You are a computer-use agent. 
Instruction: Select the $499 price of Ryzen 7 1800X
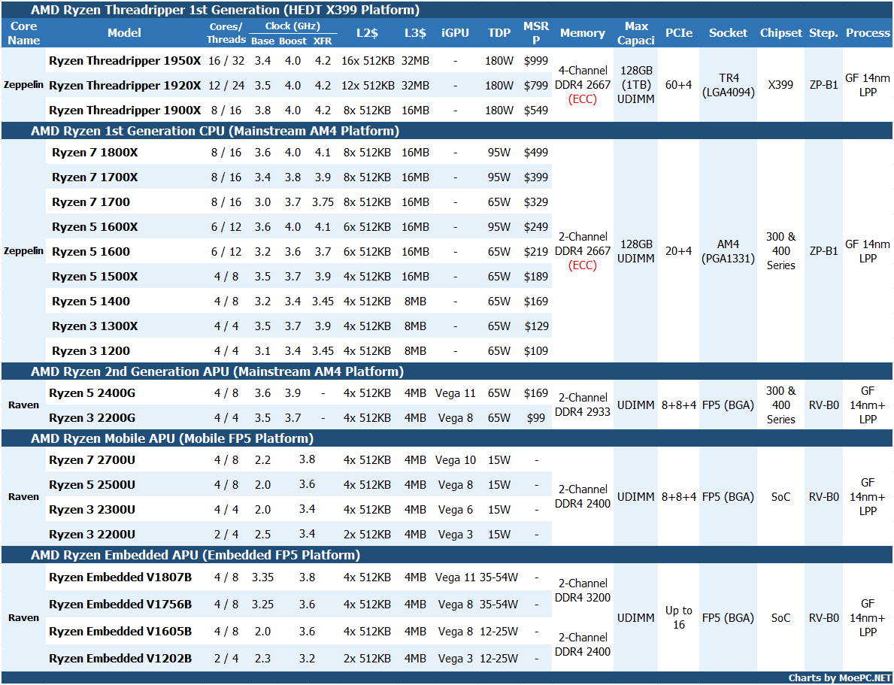point(536,153)
